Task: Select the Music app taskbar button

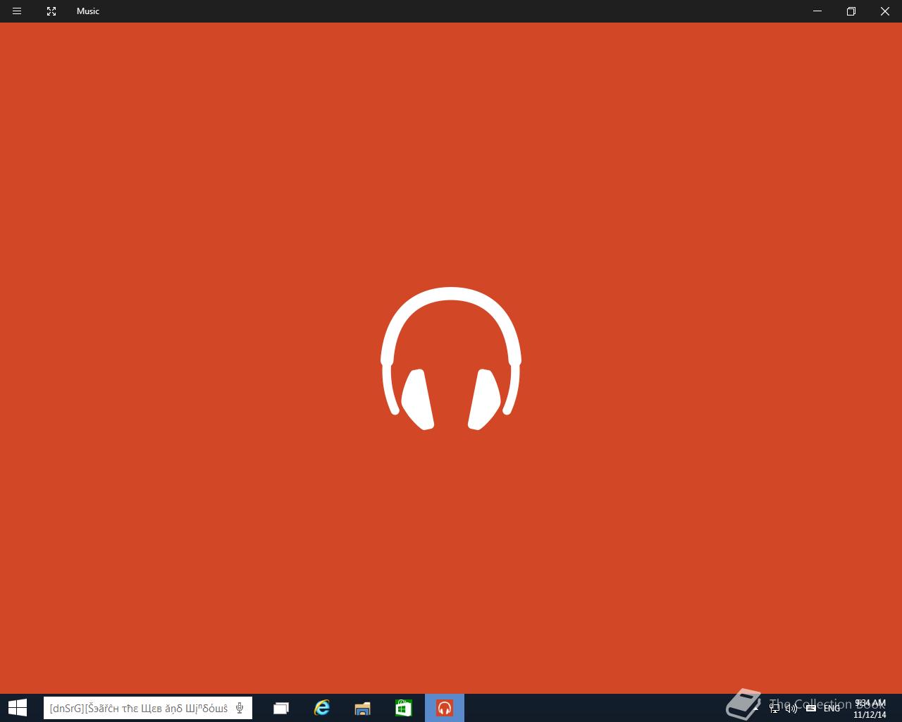Action: point(445,708)
